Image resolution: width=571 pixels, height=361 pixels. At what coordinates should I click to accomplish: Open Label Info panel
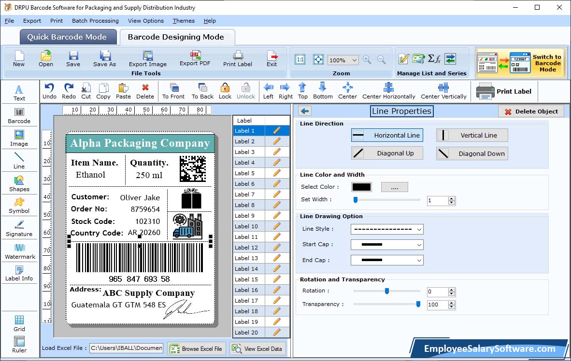click(x=19, y=274)
